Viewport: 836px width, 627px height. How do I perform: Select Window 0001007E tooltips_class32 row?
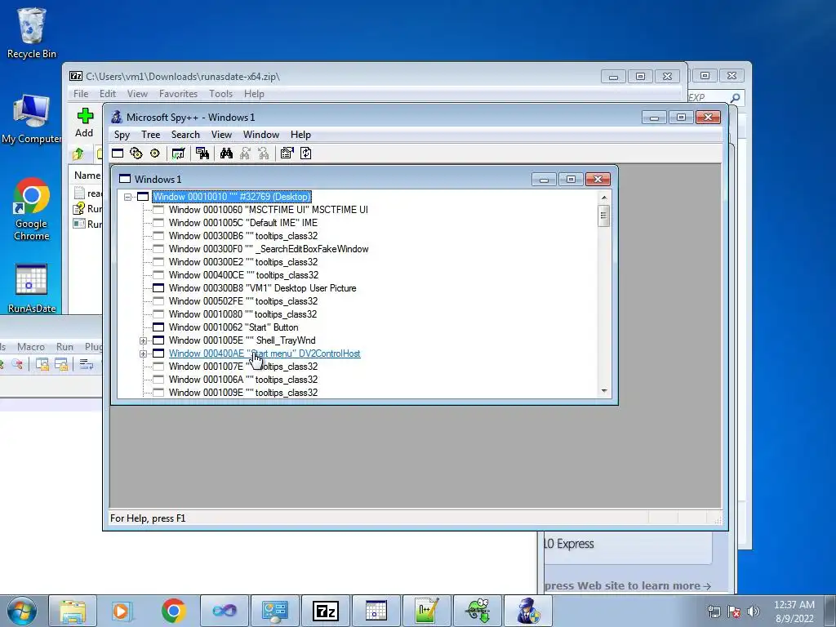[243, 367]
